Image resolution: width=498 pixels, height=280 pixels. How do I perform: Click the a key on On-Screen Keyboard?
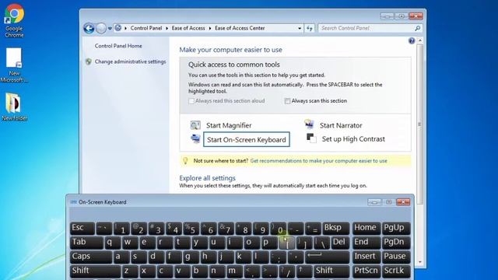121,257
